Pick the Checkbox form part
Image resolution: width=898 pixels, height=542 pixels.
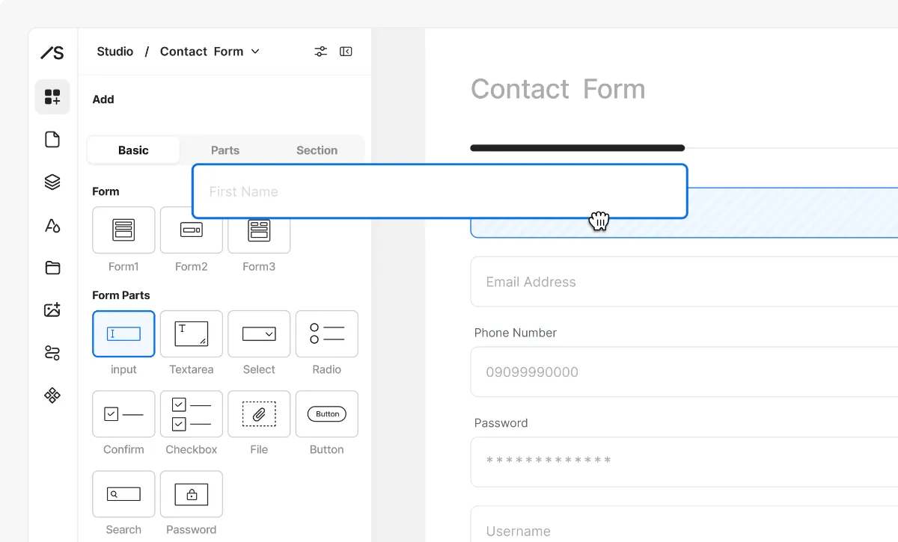pyautogui.click(x=192, y=413)
